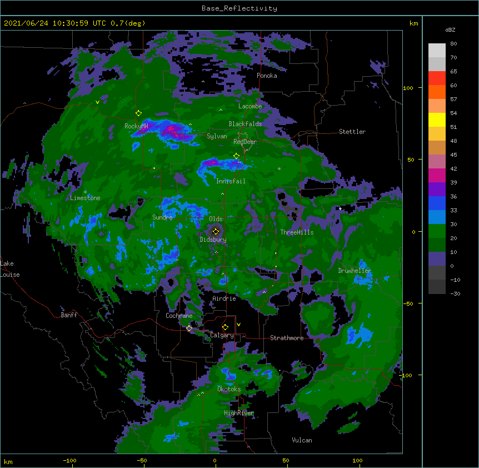This screenshot has width=479, height=468.
Task: Click the Stettler city label
Action: [x=352, y=132]
